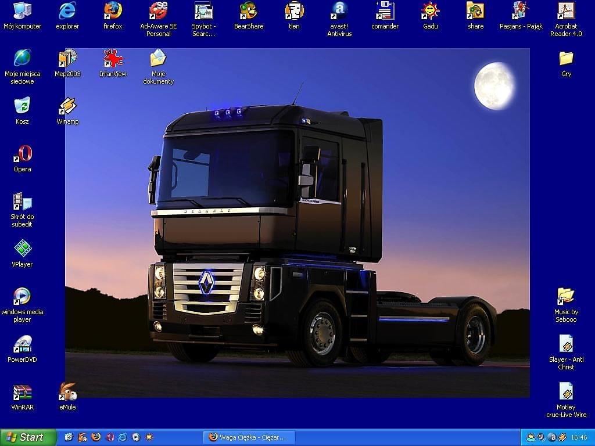Image resolution: width=595 pixels, height=446 pixels.
Task: Click the Gadu sun icon in Quick Launch
Action: point(149,437)
